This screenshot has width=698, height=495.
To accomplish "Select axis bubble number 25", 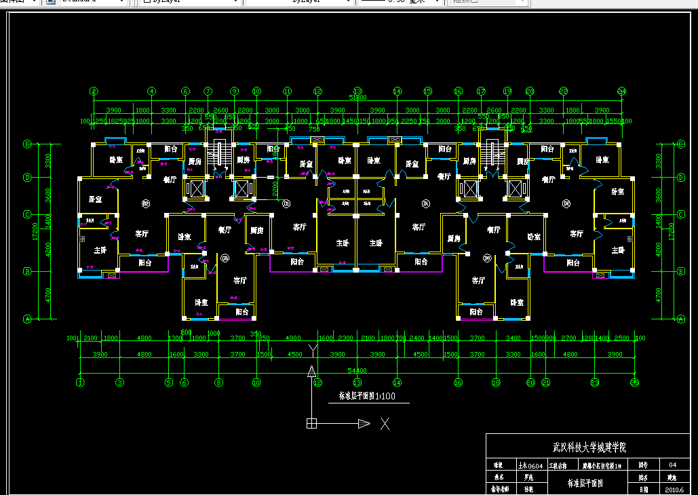I will pyautogui.click(x=635, y=382).
